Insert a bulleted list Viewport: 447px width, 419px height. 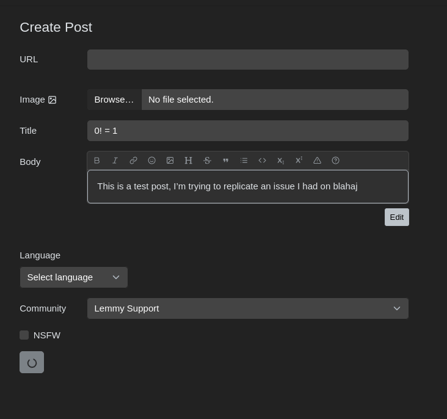tap(244, 161)
